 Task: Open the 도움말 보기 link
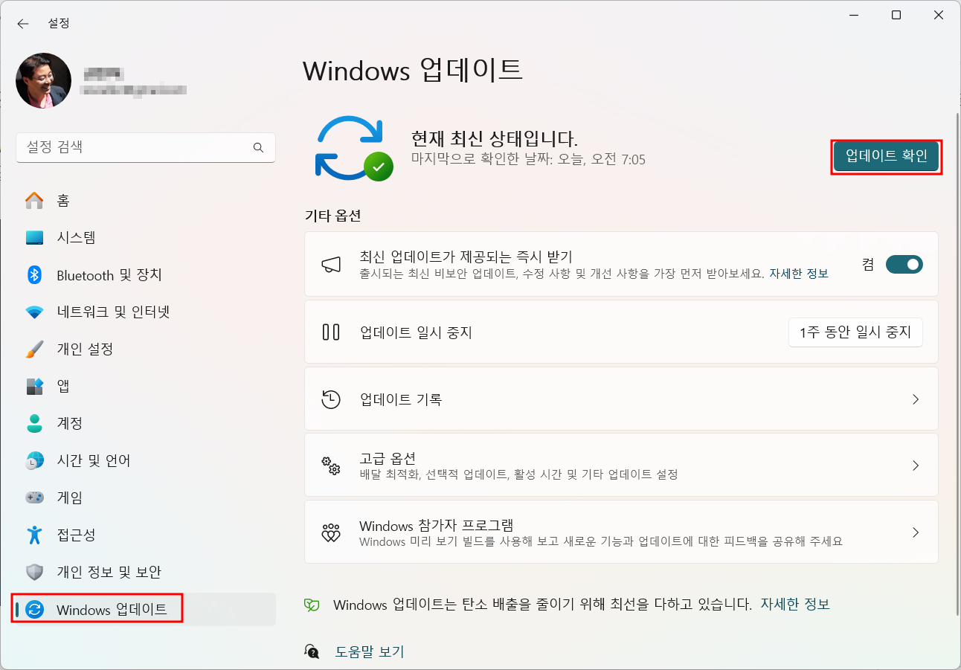pos(370,652)
